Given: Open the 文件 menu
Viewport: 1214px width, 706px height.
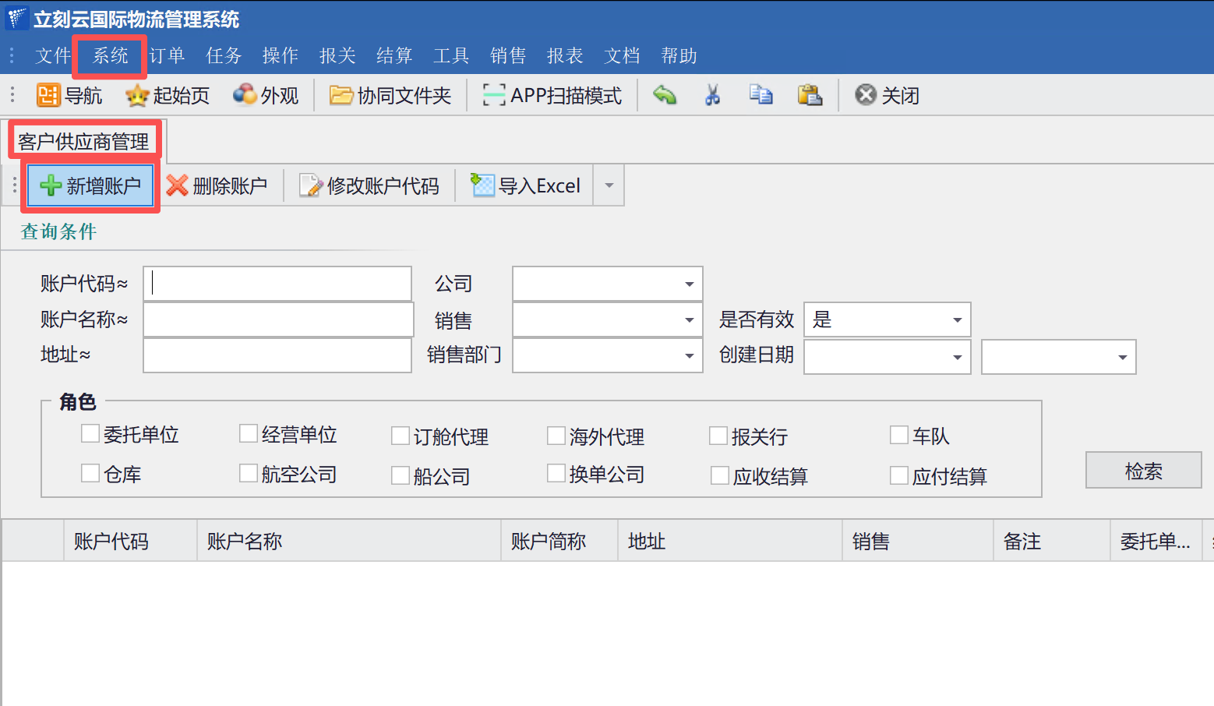Looking at the screenshot, I should [53, 55].
